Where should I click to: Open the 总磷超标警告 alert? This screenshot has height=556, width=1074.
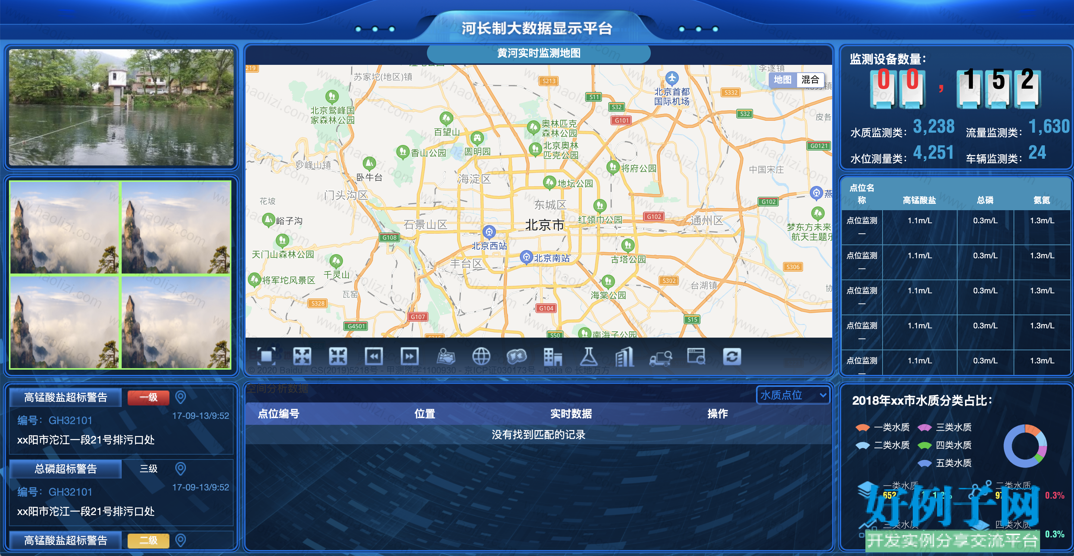pyautogui.click(x=65, y=469)
